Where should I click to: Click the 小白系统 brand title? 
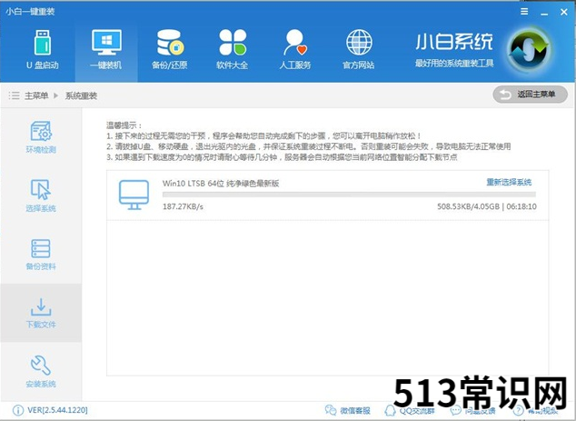pyautogui.click(x=454, y=42)
